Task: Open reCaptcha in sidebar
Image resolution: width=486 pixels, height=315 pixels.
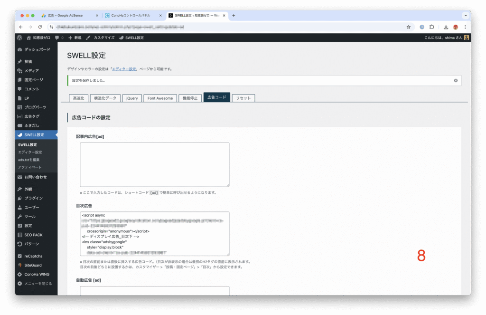Action: click(36, 256)
